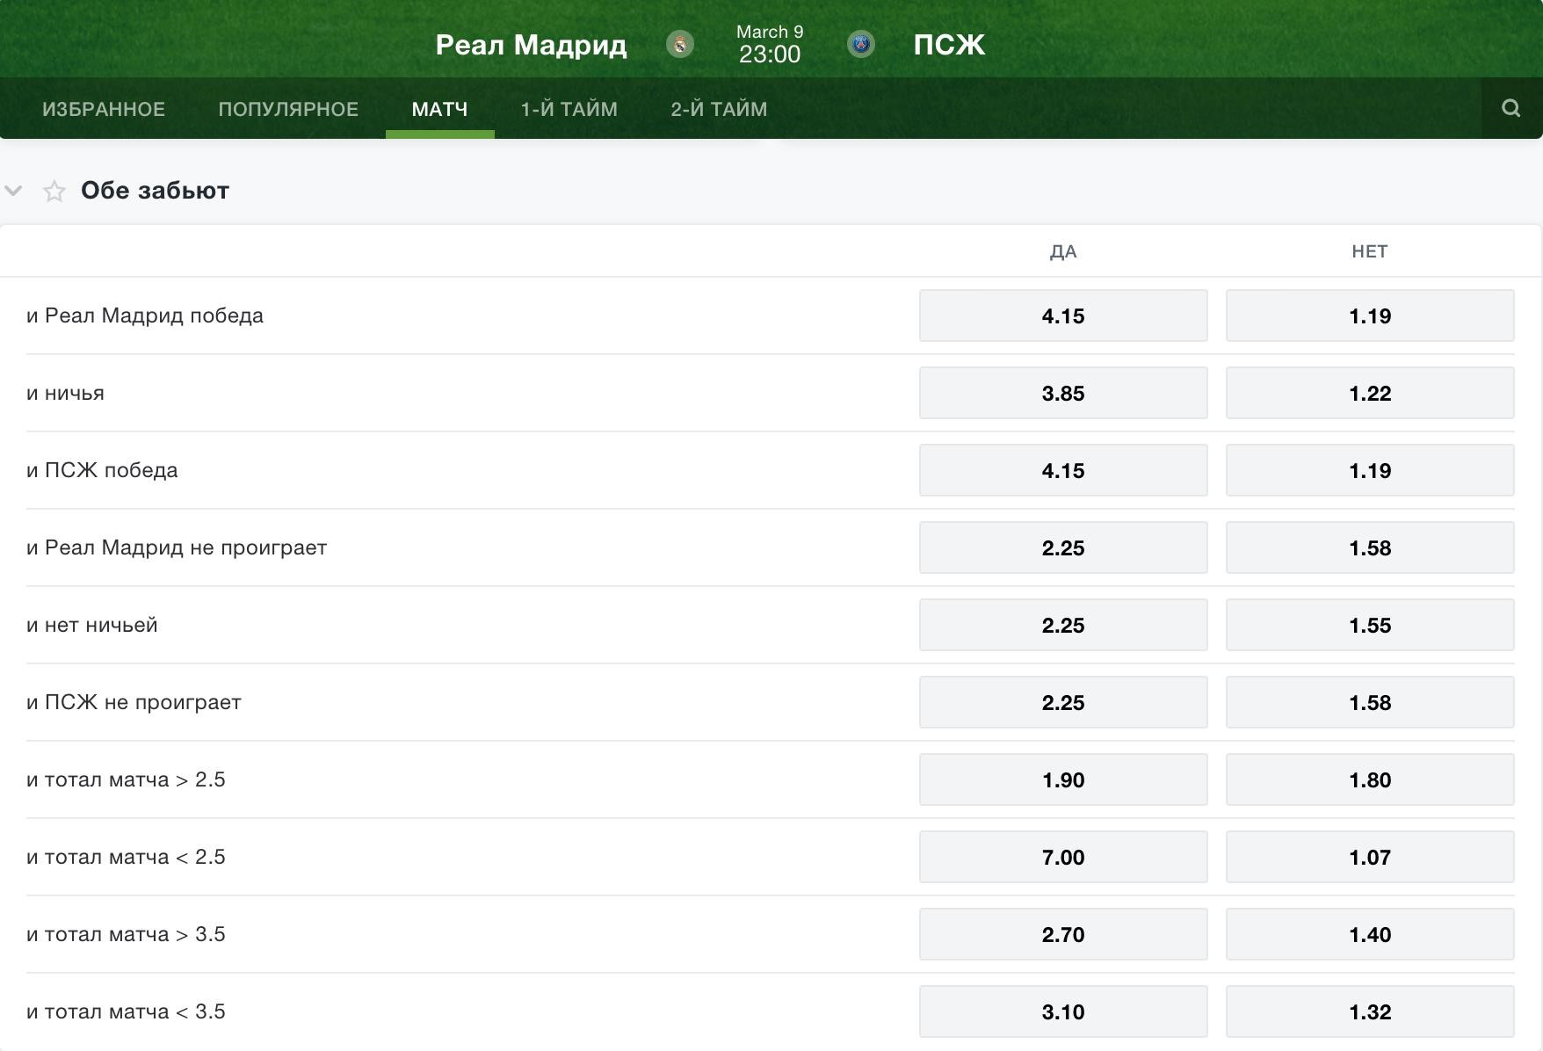Open the ИЗБРАННОЕ tab
The image size is (1543, 1051).
[x=104, y=109]
